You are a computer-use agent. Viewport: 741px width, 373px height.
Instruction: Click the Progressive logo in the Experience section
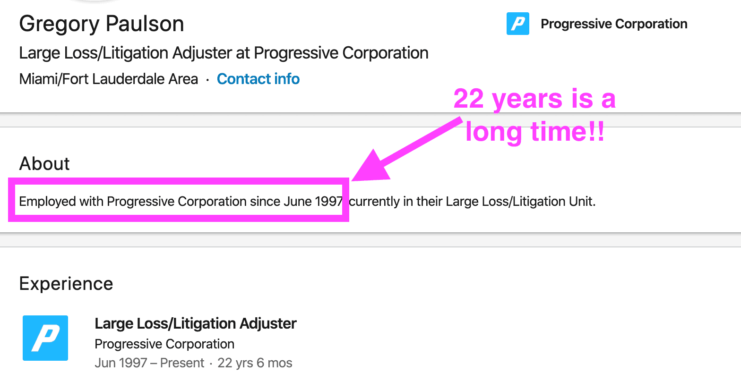pos(45,338)
